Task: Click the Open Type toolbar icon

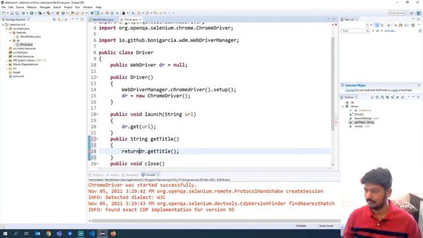Action: (72, 13)
